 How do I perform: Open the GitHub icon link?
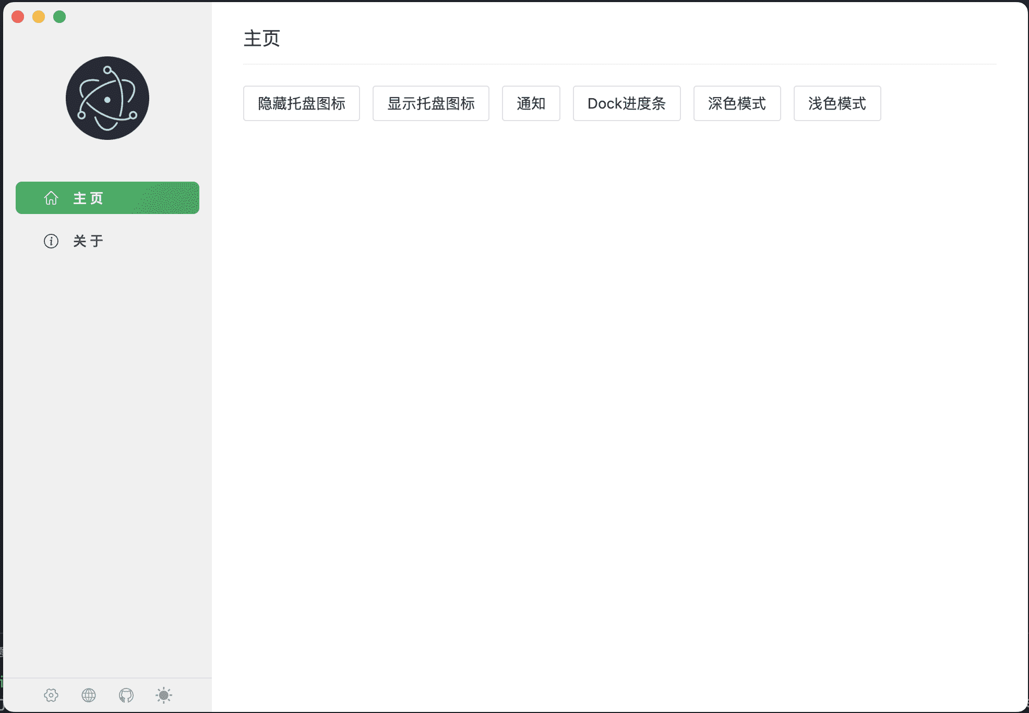[x=126, y=695]
